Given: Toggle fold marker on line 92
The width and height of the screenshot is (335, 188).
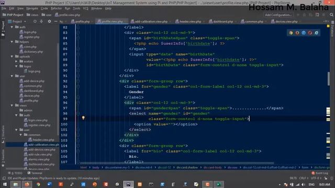Looking at the screenshot, I should coord(78,81).
